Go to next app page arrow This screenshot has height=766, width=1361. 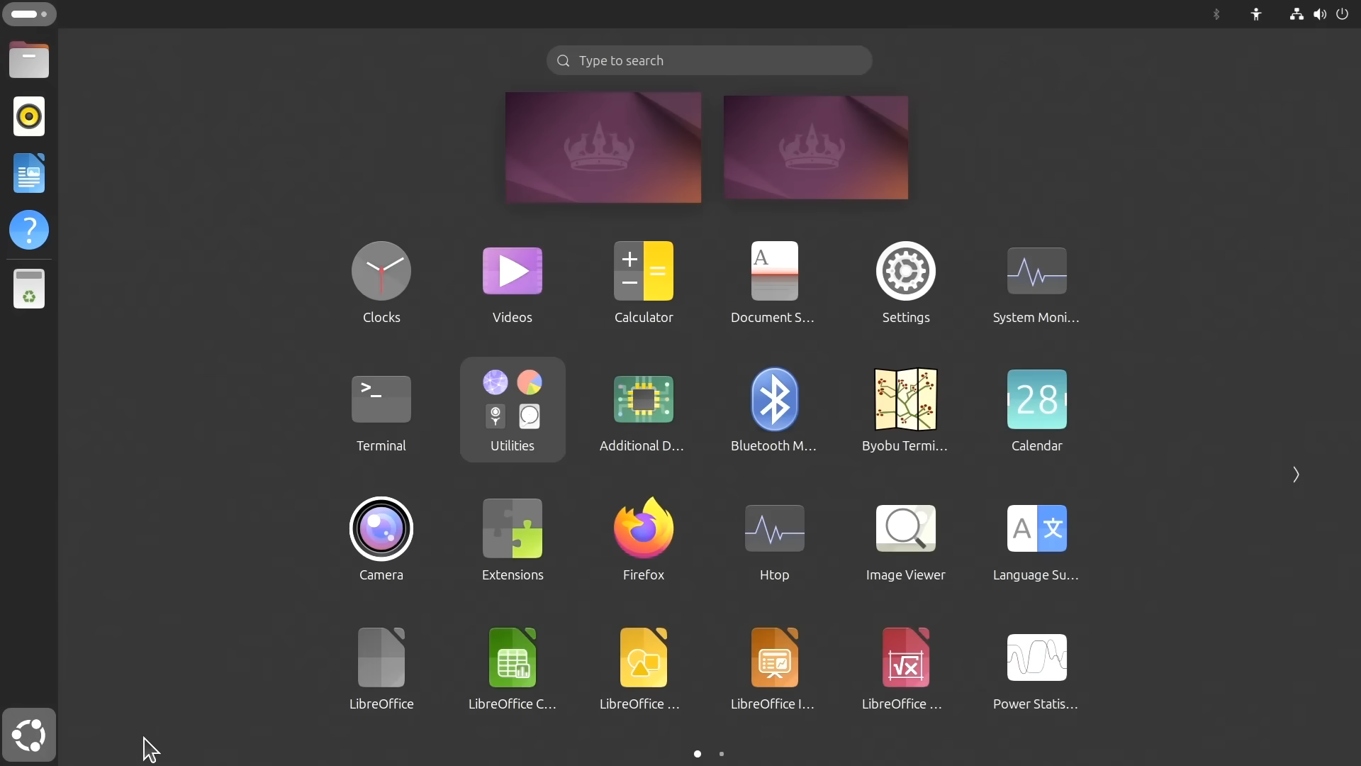1295,474
